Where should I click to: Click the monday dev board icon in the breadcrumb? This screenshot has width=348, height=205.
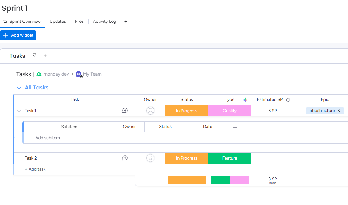click(39, 74)
